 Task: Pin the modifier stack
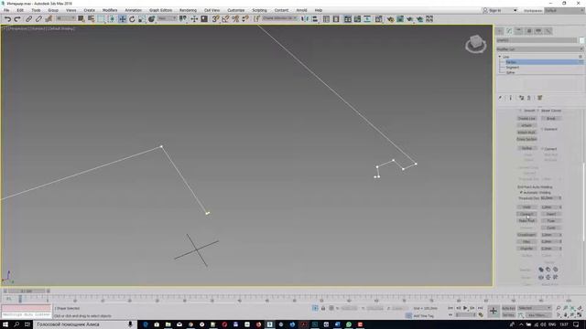(500, 98)
